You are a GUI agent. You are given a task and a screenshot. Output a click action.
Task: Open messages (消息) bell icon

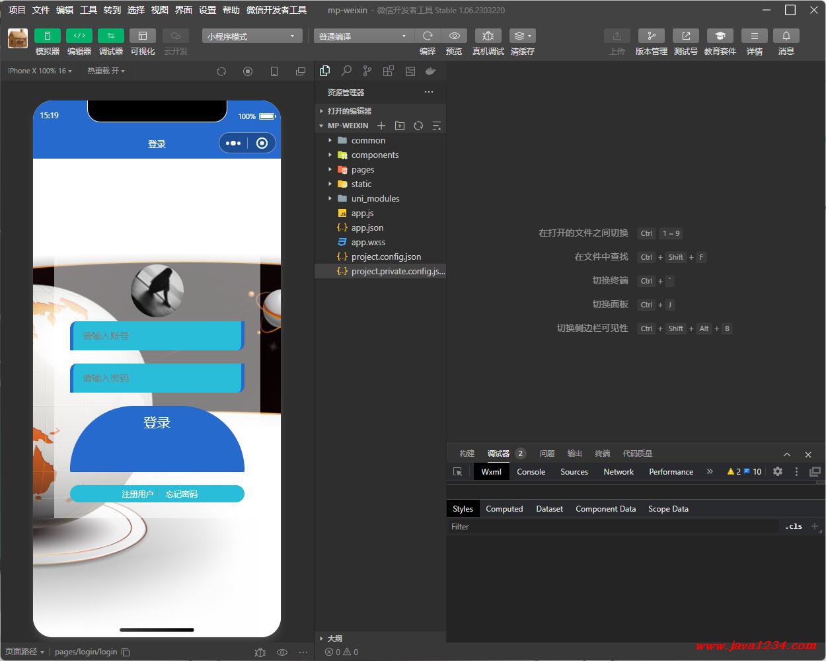pos(786,36)
